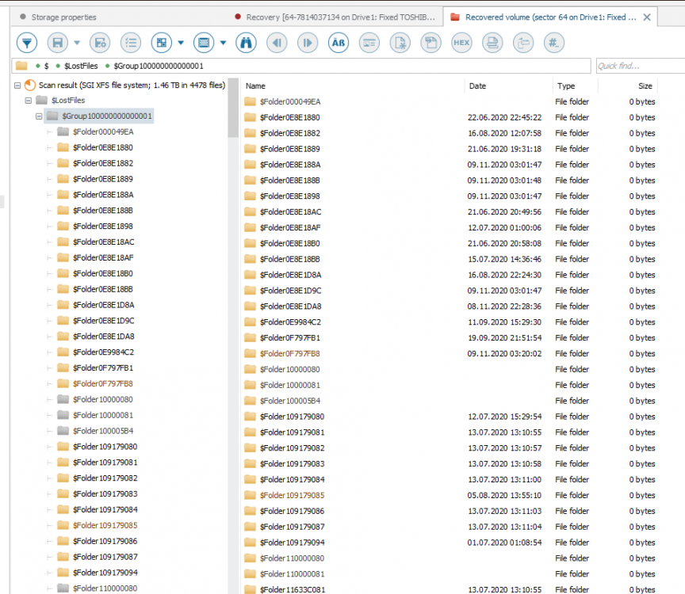
Task: Click the clipboard document toolbar icon
Action: (431, 43)
